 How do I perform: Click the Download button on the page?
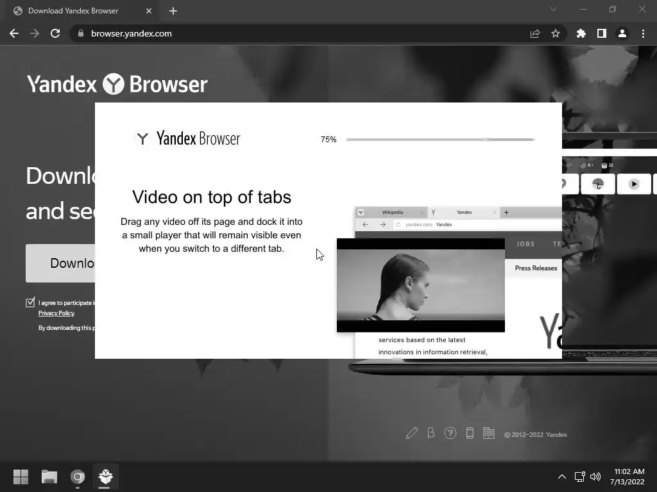60,263
